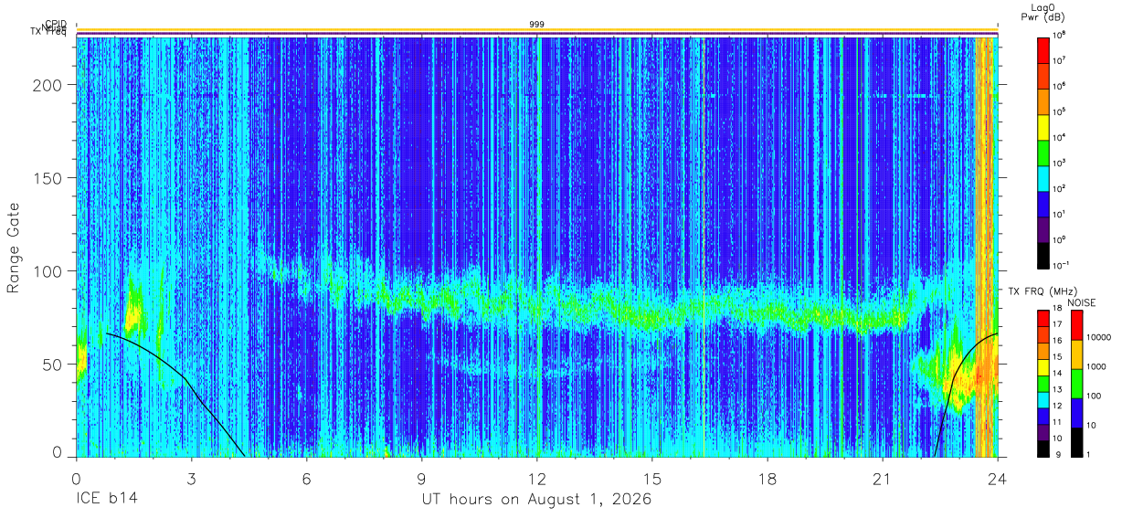
Task: Click the x-axis tick label "6"
Action: [x=306, y=478]
